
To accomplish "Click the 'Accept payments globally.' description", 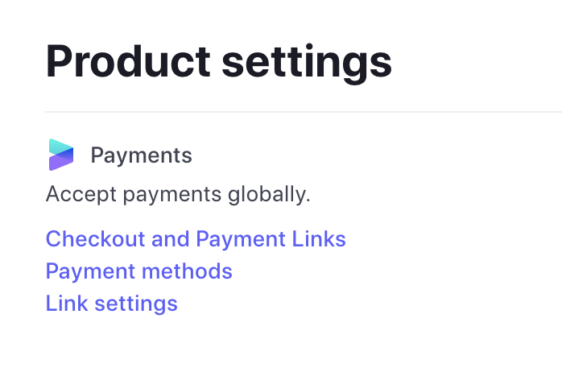I will click(x=178, y=195).
